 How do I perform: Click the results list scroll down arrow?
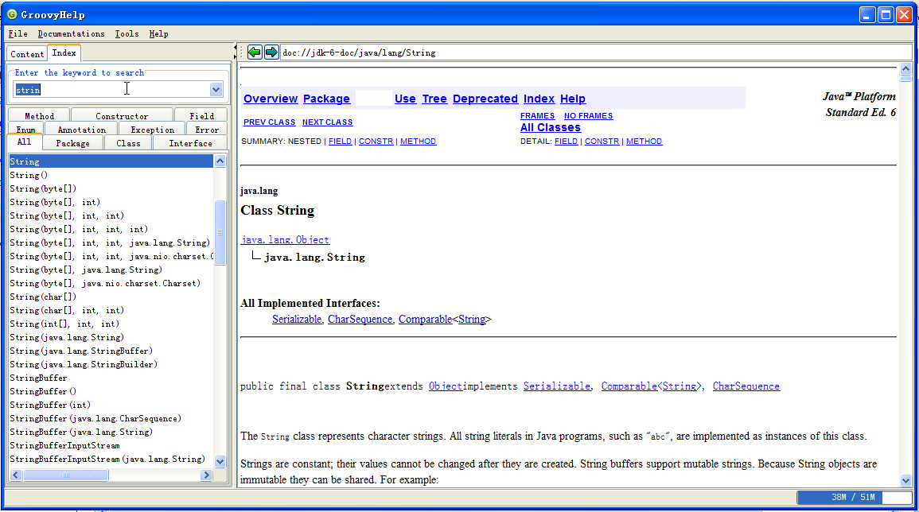pos(220,461)
